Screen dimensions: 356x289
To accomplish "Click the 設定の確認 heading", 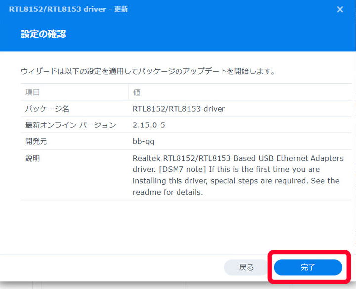I will [44, 34].
